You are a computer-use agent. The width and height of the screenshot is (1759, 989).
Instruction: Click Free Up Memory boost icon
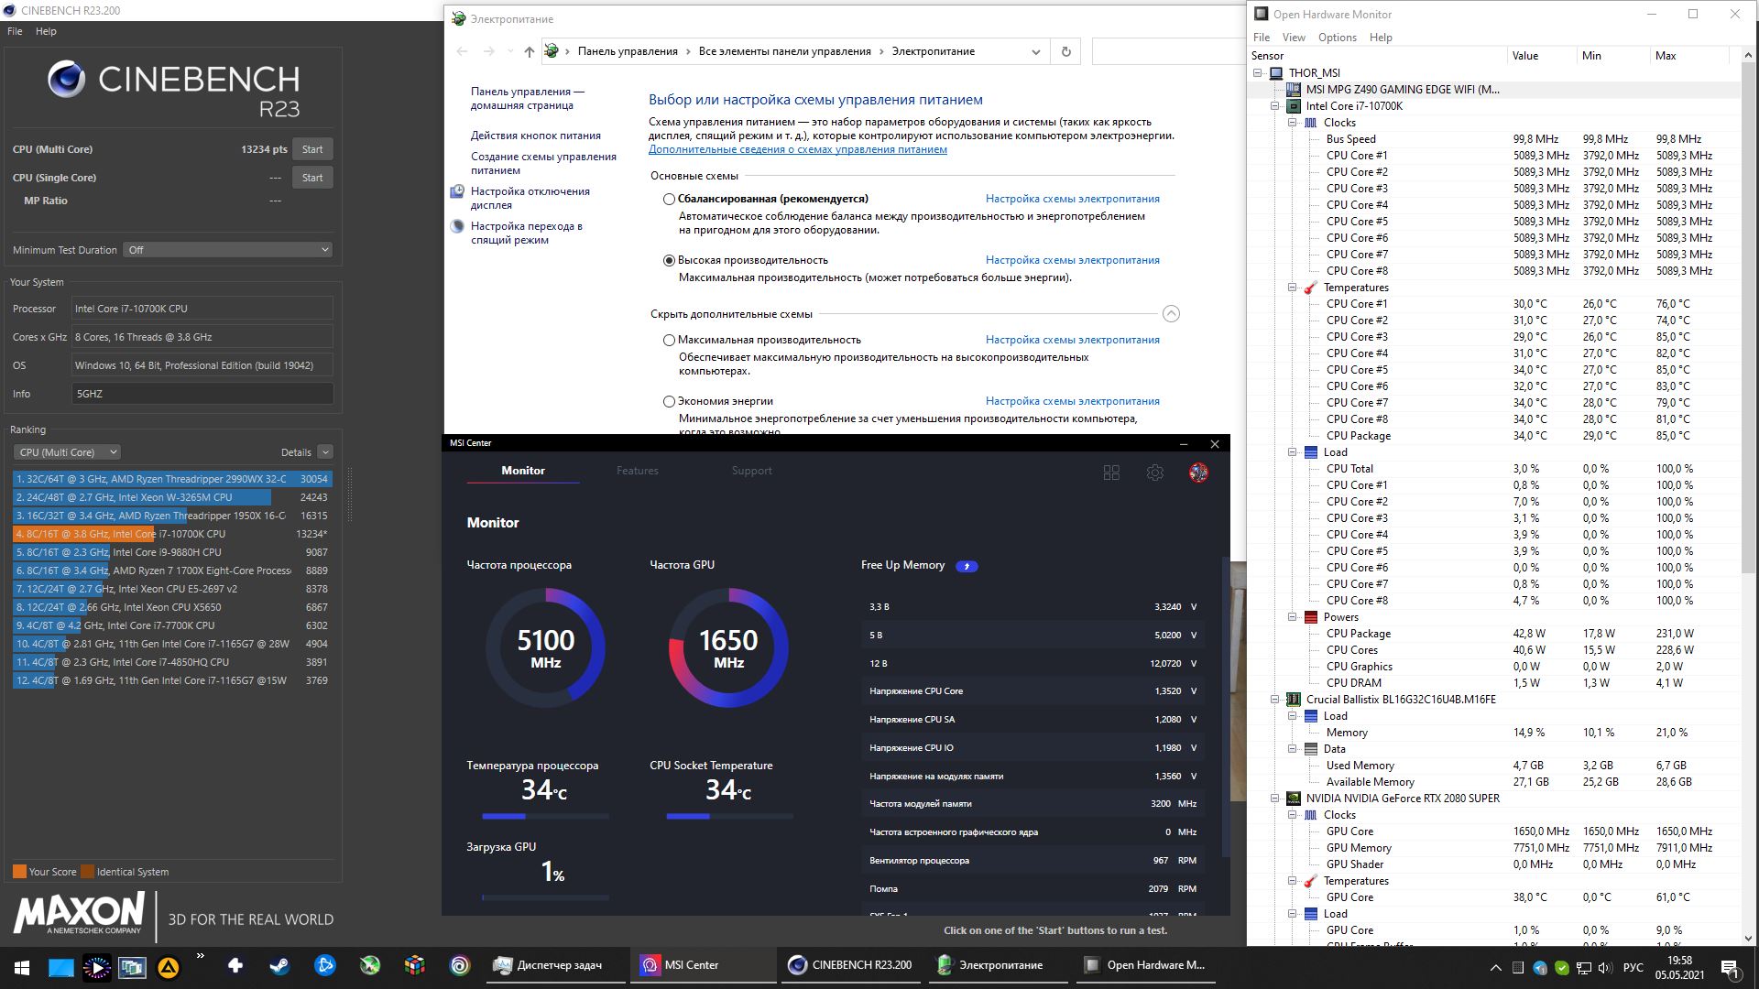tap(967, 566)
